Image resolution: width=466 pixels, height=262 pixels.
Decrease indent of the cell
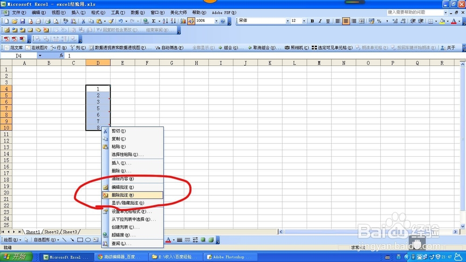point(413,21)
